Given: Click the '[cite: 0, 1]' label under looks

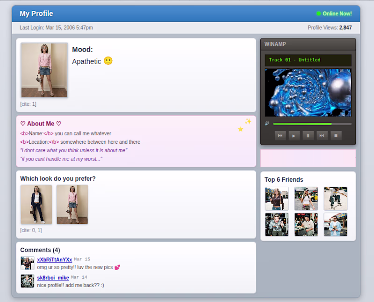Looking at the screenshot, I should pyautogui.click(x=31, y=230).
